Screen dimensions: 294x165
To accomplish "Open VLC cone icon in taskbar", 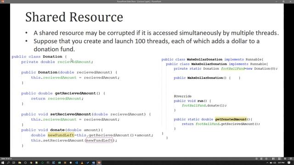I will (x=82, y=163).
